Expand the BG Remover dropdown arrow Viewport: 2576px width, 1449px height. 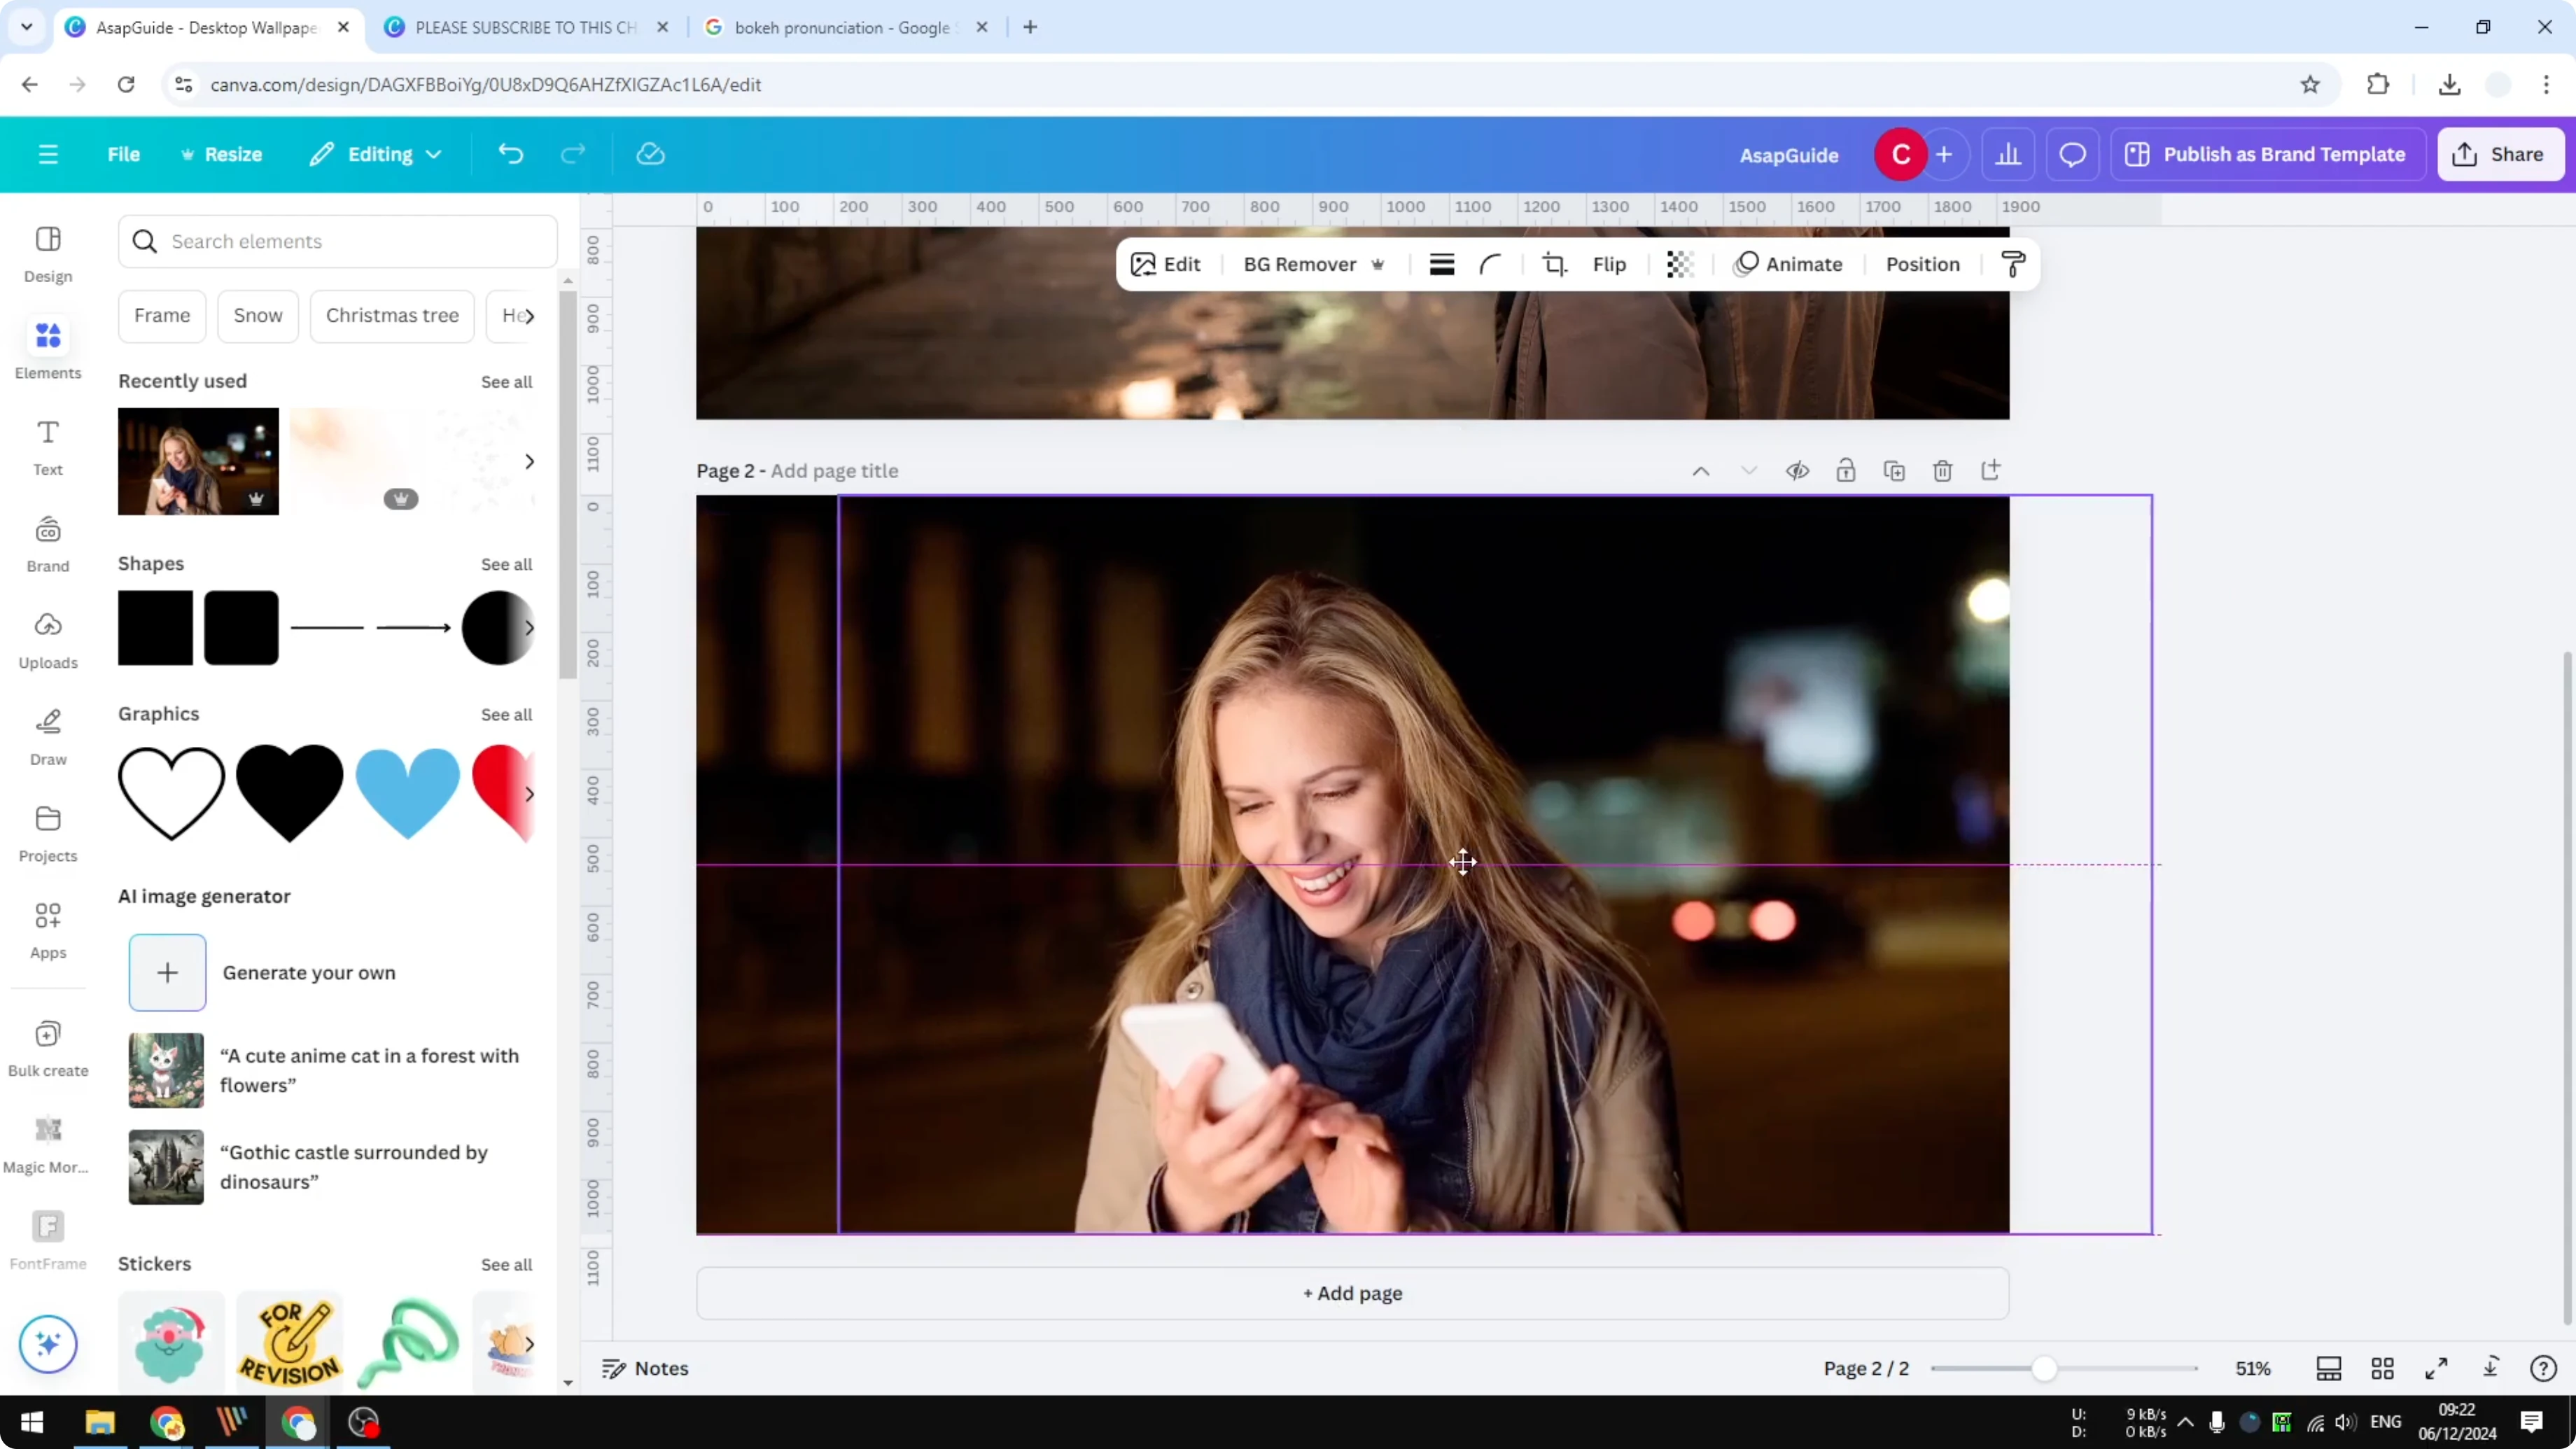[1379, 264]
